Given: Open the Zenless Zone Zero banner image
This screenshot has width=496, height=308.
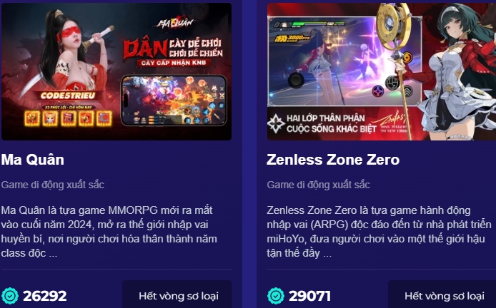Looking at the screenshot, I should pyautogui.click(x=382, y=71).
